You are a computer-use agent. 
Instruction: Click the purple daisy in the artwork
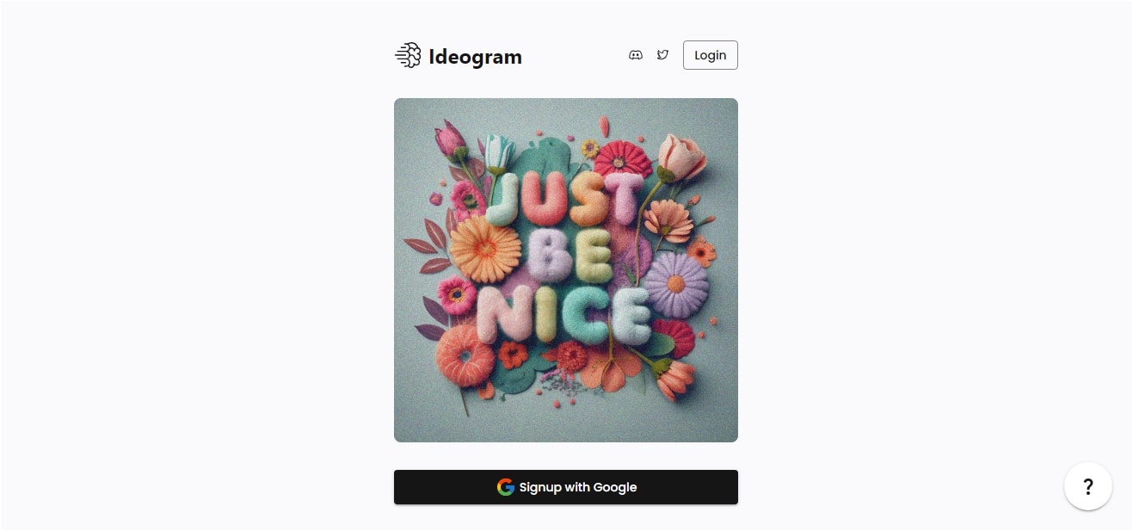676,284
